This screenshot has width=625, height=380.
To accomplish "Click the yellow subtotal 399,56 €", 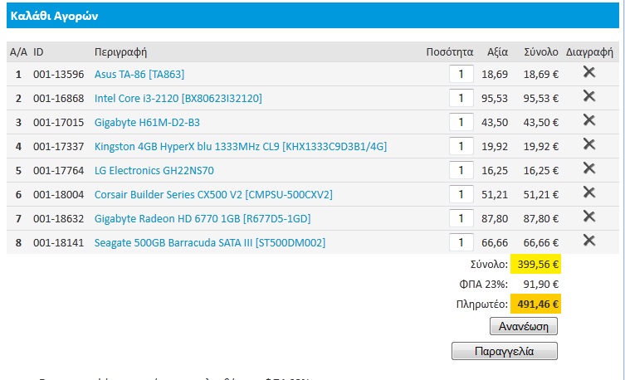I will pyautogui.click(x=535, y=264).
